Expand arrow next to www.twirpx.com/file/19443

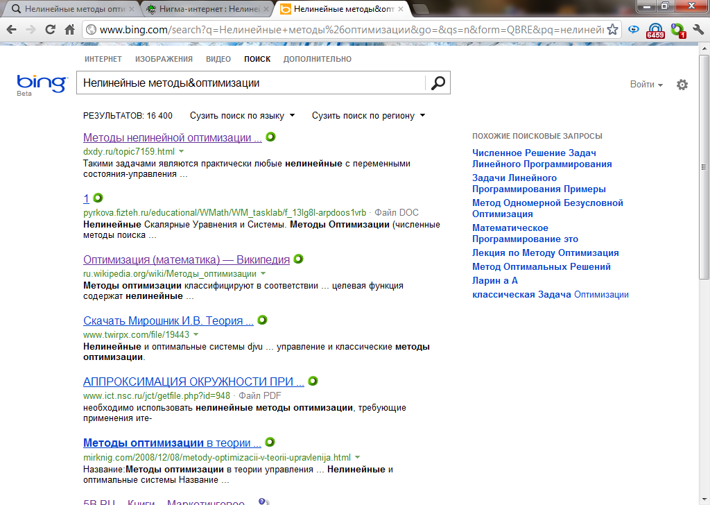(x=196, y=334)
